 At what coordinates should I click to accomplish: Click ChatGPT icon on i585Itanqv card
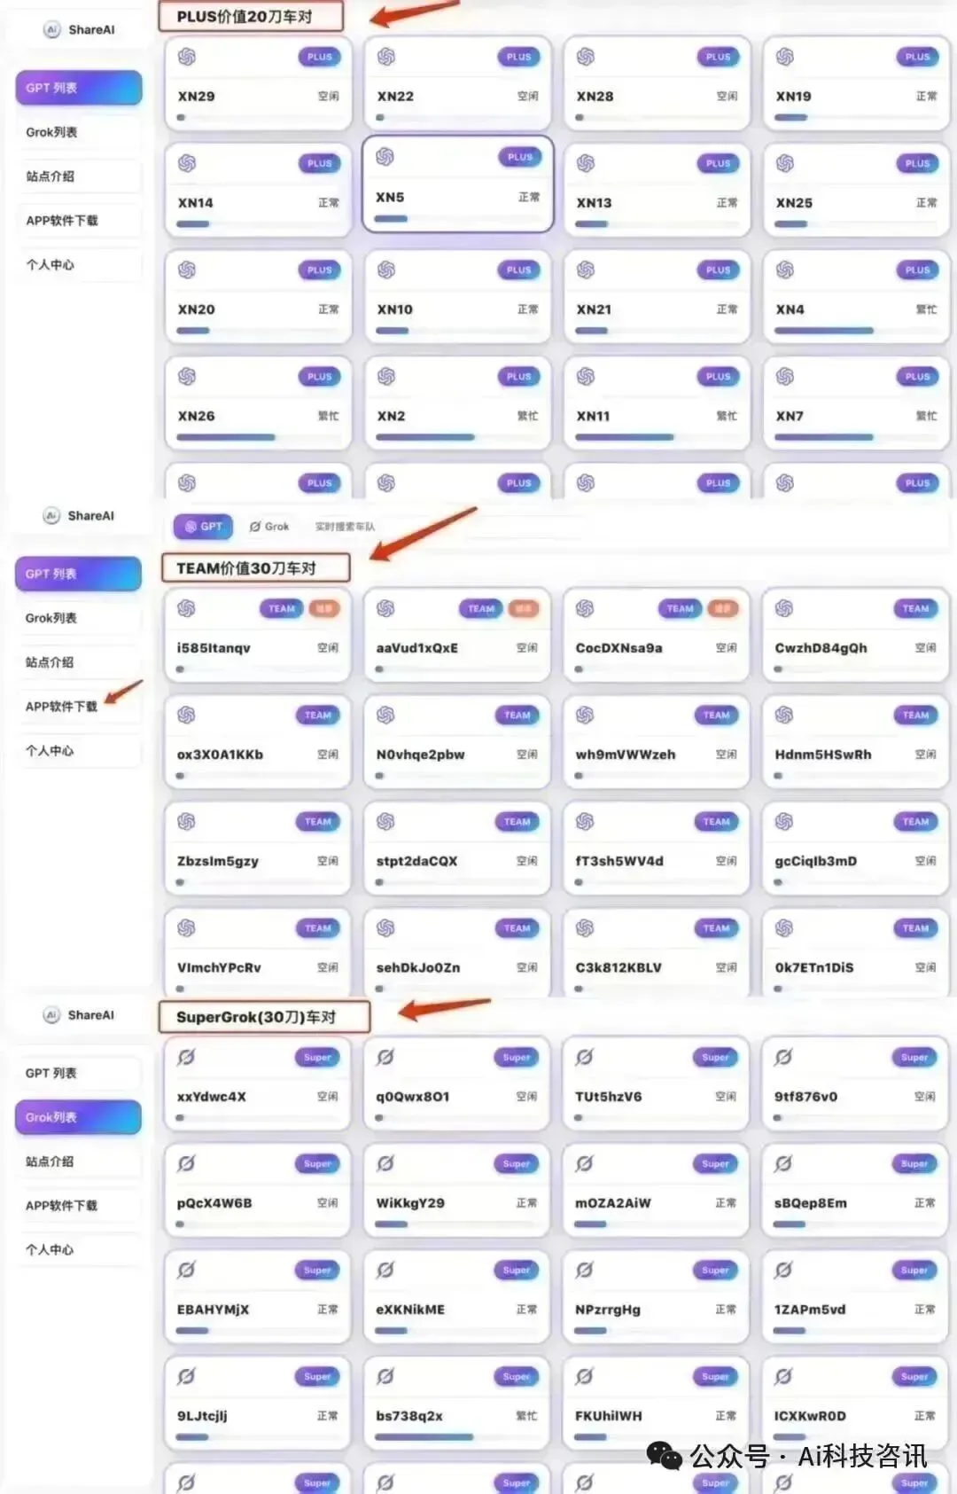click(186, 608)
